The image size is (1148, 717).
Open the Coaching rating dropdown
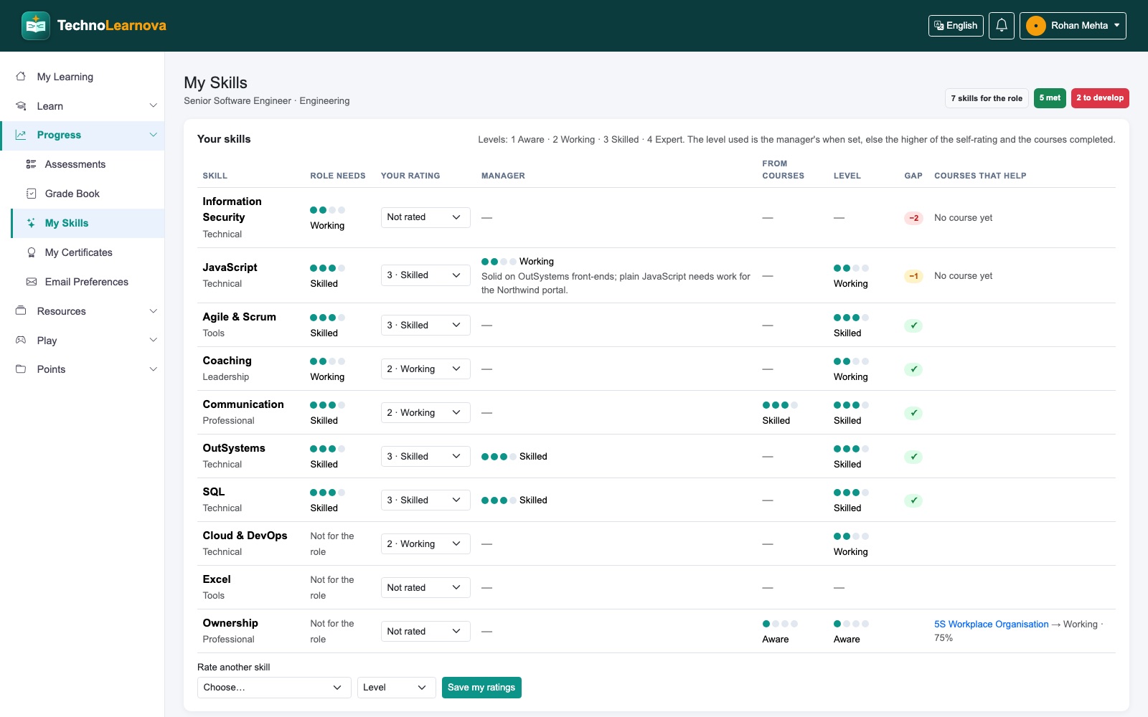[425, 369]
